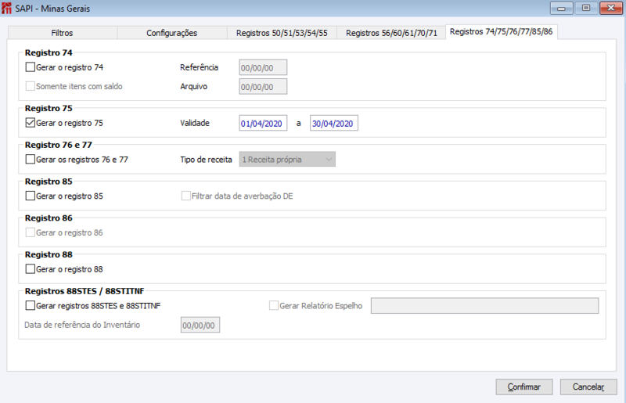This screenshot has height=403, width=626.
Task: Click the Arquivo date field
Action: (263, 87)
